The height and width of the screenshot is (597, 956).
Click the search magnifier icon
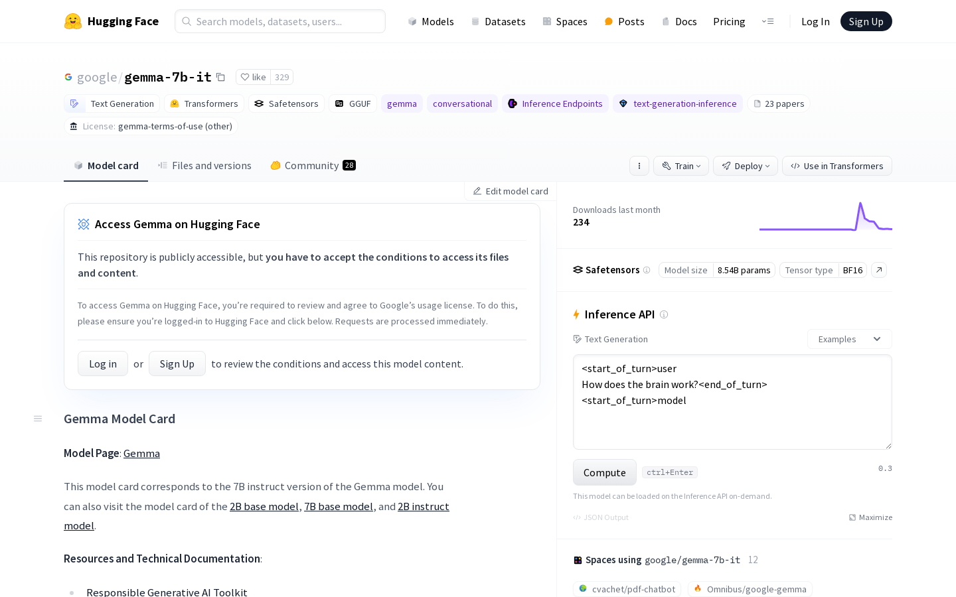point(187,21)
